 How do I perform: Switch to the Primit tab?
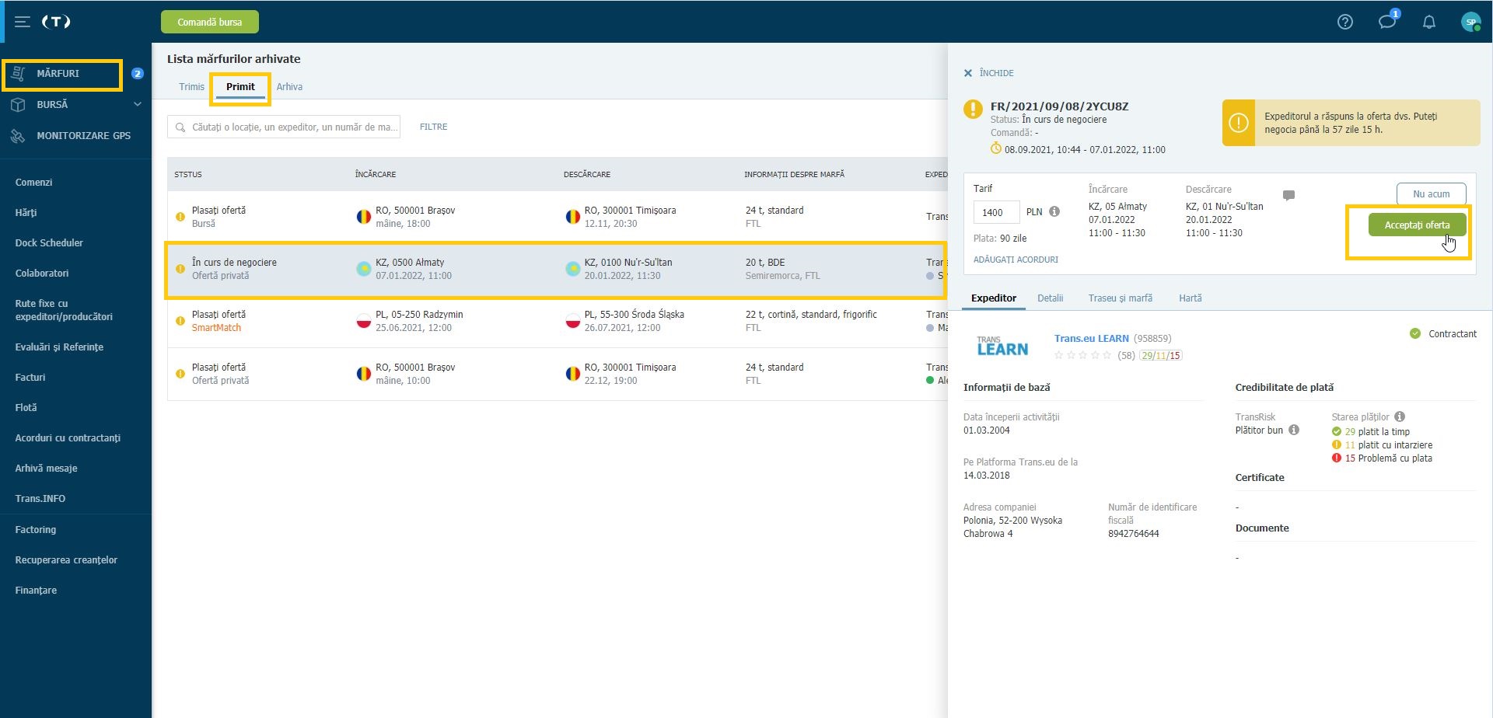(x=240, y=87)
